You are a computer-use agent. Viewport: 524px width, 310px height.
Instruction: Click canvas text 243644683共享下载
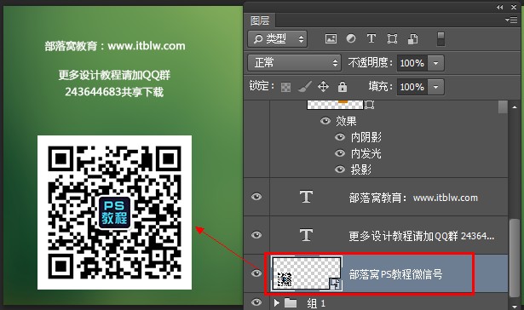[114, 92]
